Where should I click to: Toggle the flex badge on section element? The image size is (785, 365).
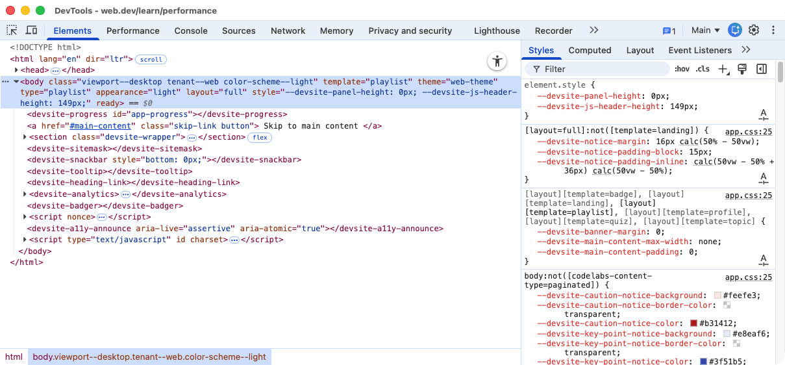260,138
